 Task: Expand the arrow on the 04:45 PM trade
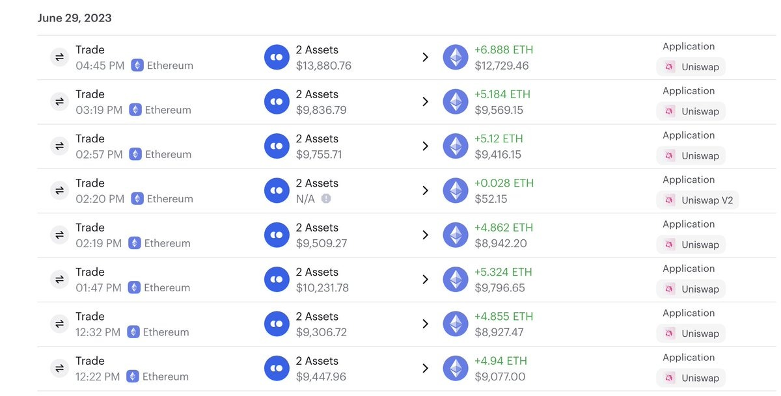[x=425, y=57]
